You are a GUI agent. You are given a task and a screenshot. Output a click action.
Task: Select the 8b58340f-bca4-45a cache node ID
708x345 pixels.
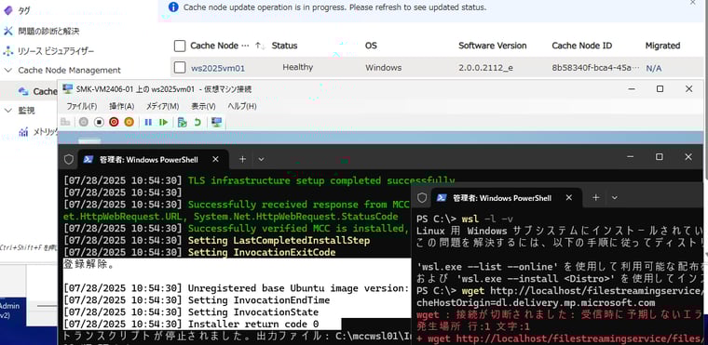(595, 68)
